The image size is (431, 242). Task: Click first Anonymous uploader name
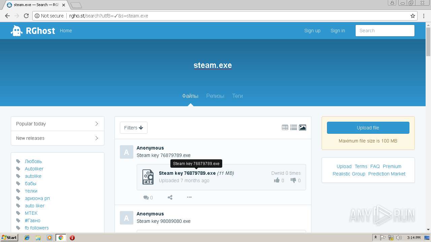[150, 148]
